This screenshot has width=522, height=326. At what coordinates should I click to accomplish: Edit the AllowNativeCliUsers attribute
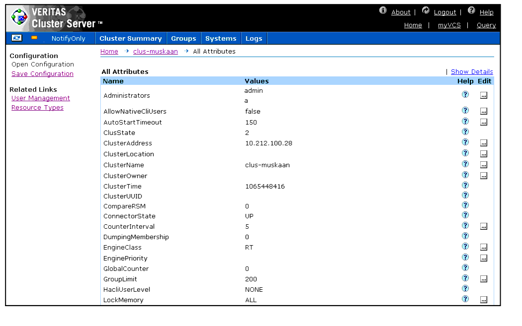[484, 111]
